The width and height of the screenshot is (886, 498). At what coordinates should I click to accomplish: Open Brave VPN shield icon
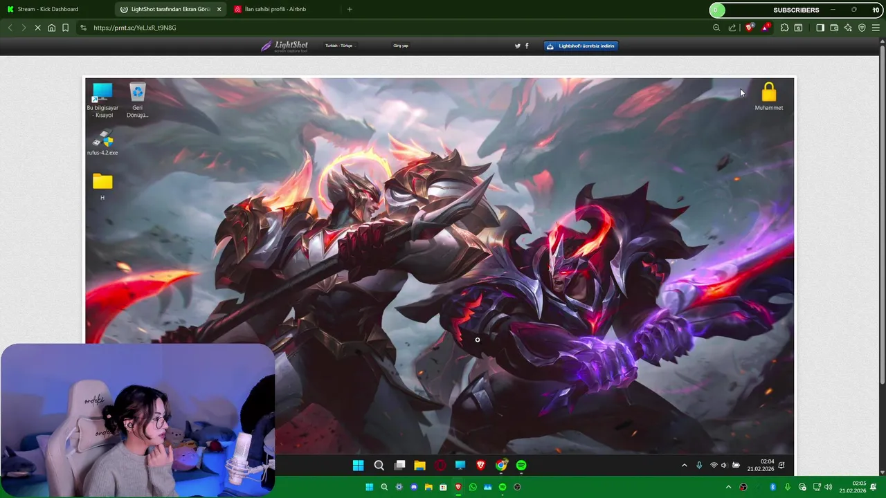tap(862, 28)
